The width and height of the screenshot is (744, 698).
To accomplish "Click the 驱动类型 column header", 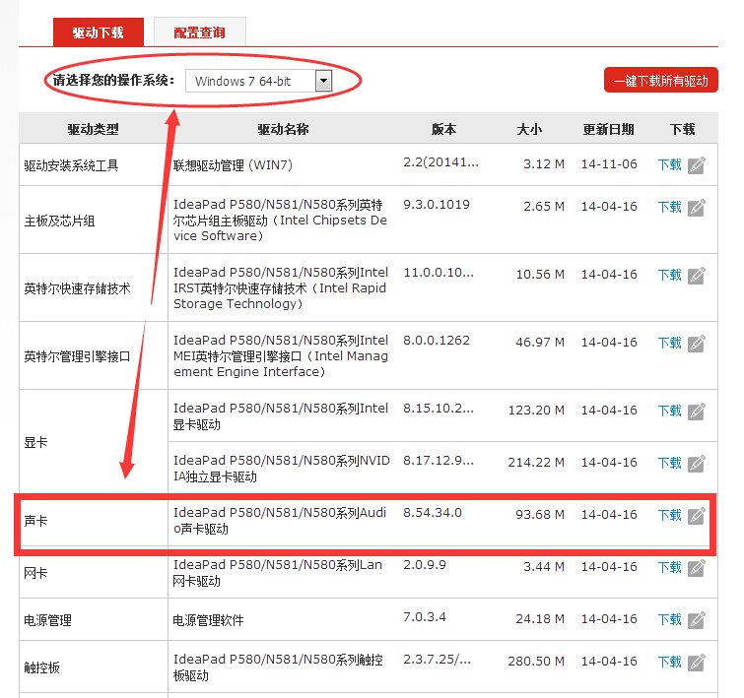I will (93, 129).
